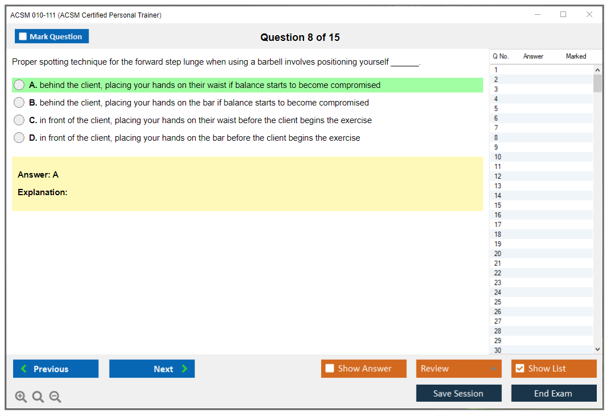Viewport: 611px width, 417px height.
Task: Pick answer D radio button
Action: (x=19, y=138)
